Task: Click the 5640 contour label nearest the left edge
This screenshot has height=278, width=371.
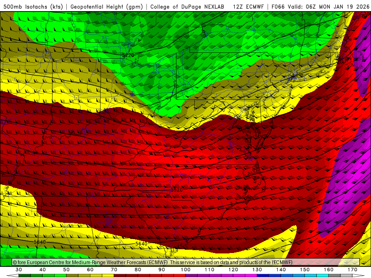Action: (39, 242)
